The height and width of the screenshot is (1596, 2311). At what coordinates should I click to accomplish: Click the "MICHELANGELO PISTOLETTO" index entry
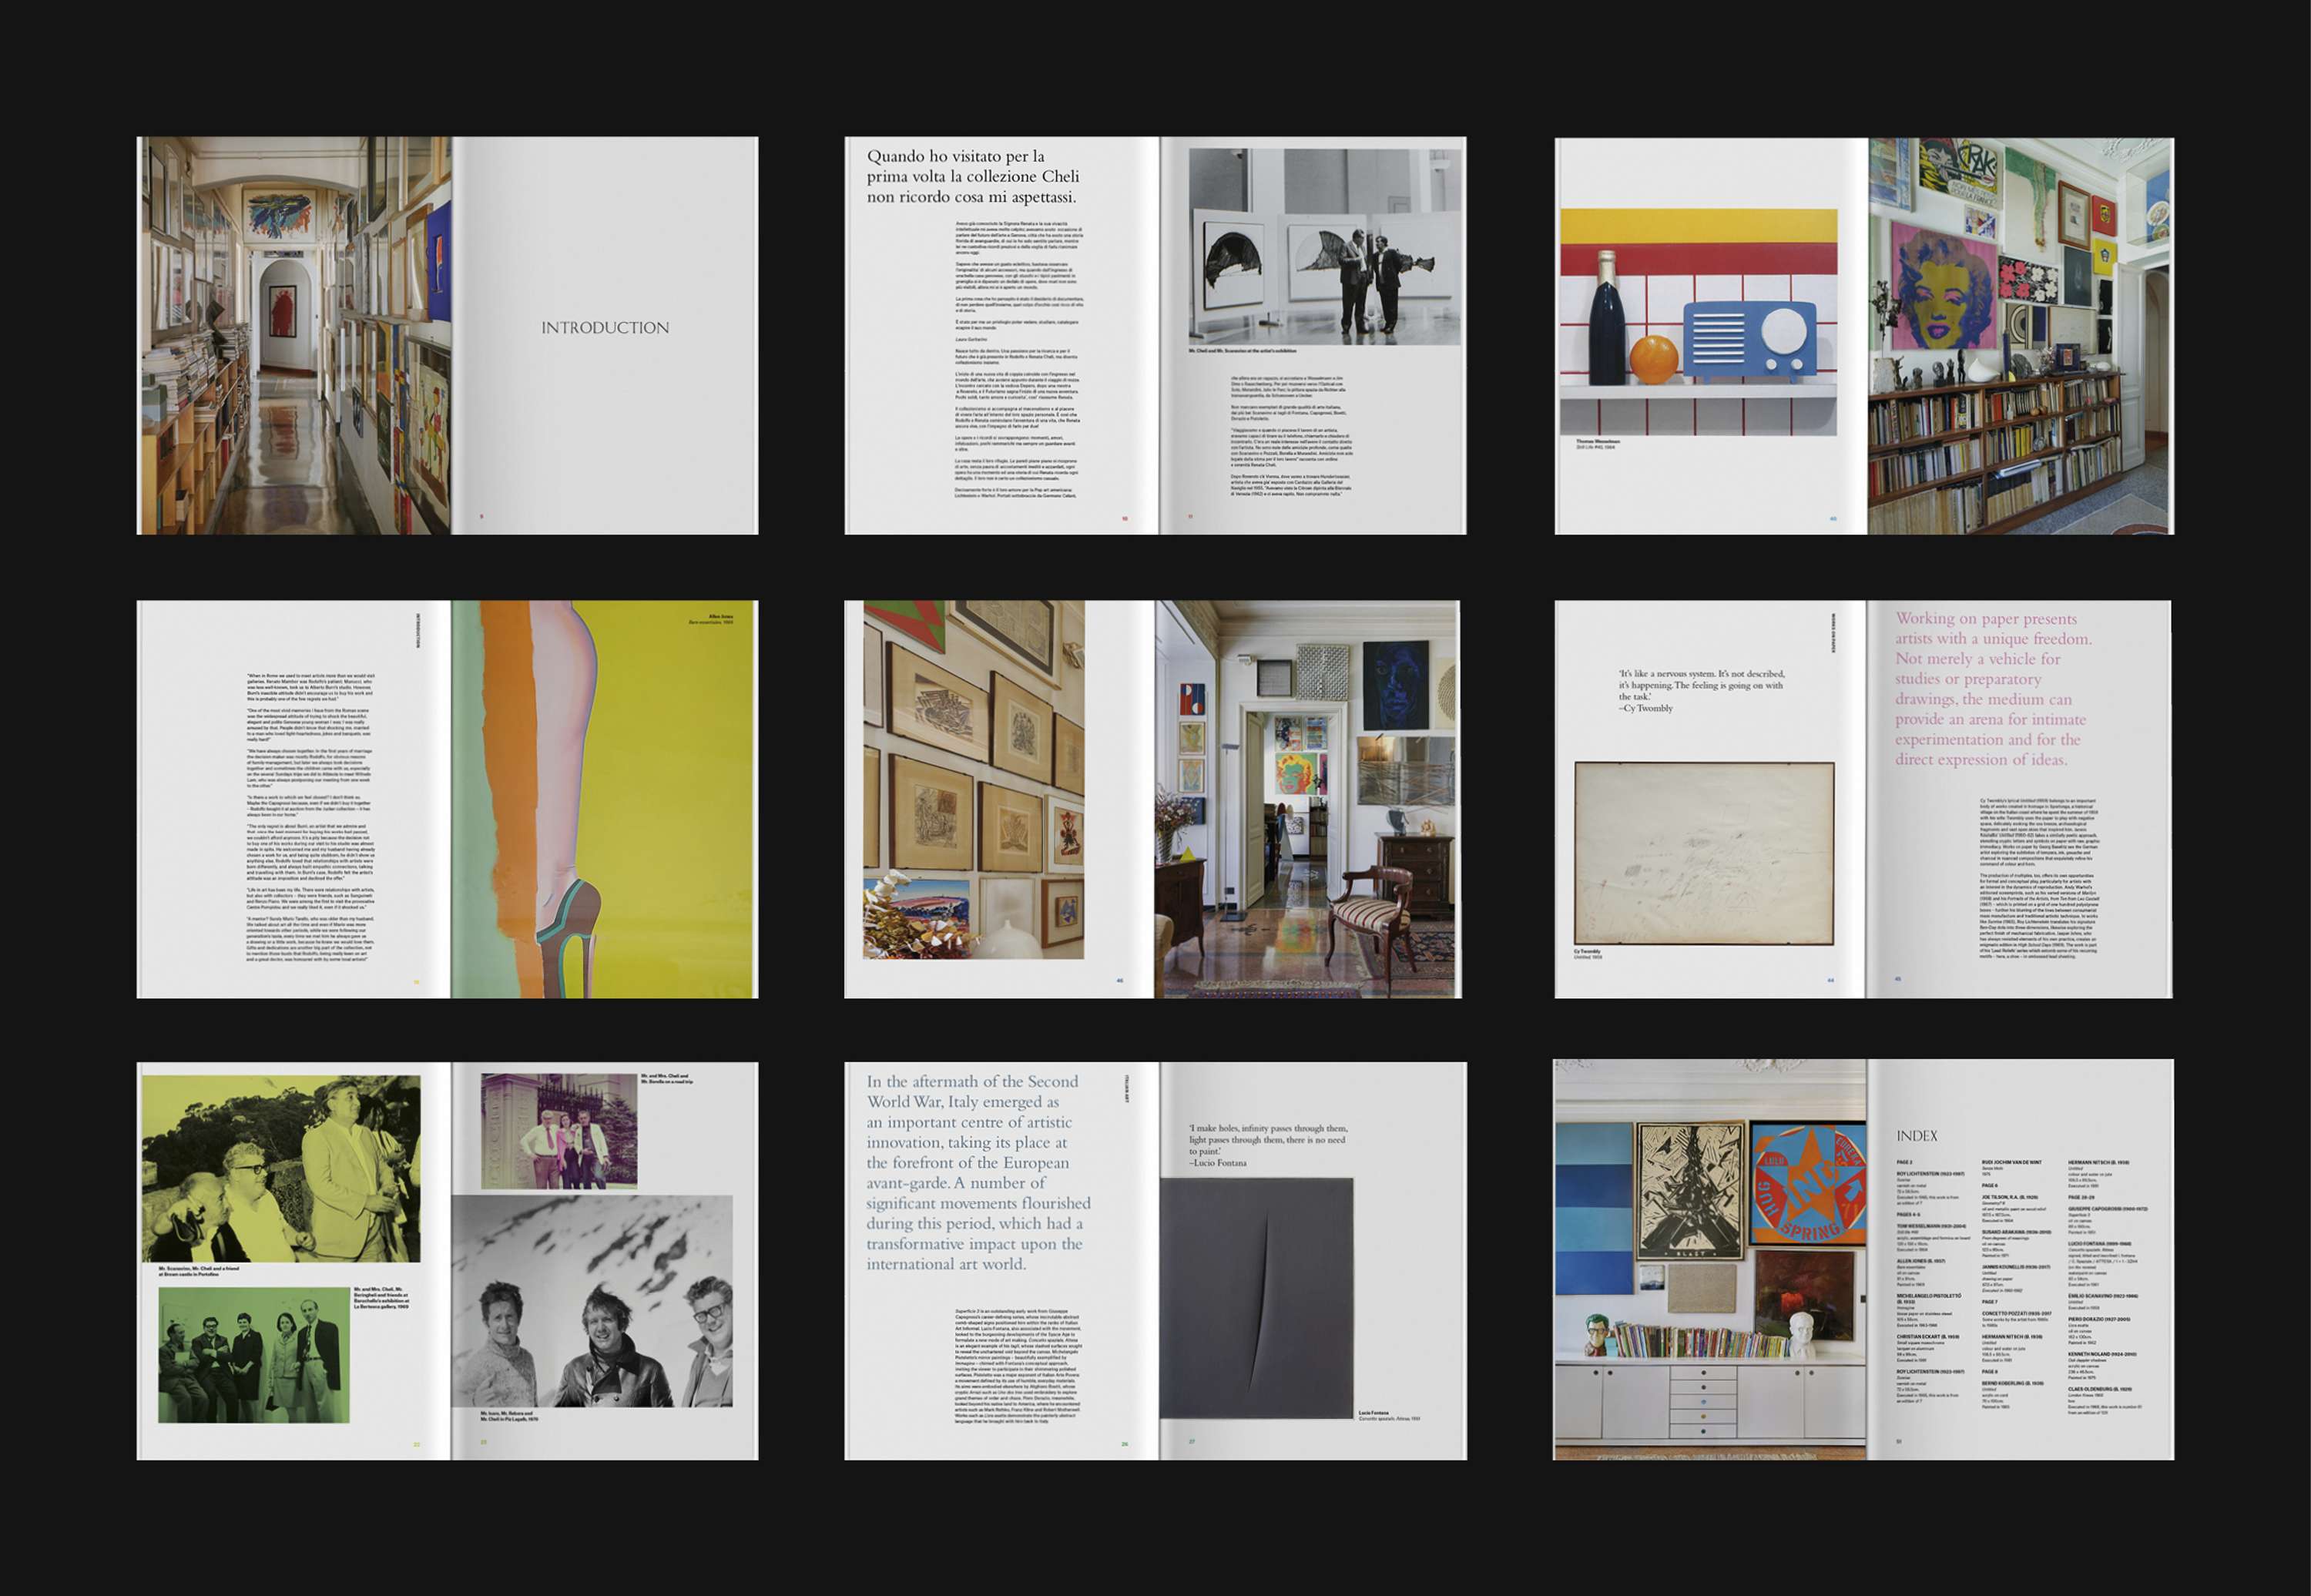pyautogui.click(x=1929, y=1298)
